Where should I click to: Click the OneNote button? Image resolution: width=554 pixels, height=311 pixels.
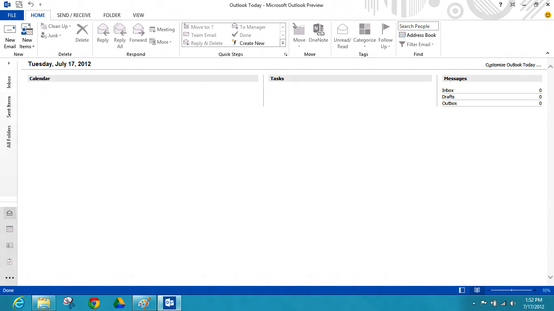[x=318, y=33]
